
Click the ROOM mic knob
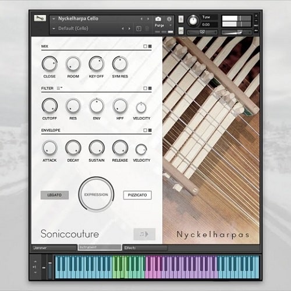pyautogui.click(x=73, y=64)
